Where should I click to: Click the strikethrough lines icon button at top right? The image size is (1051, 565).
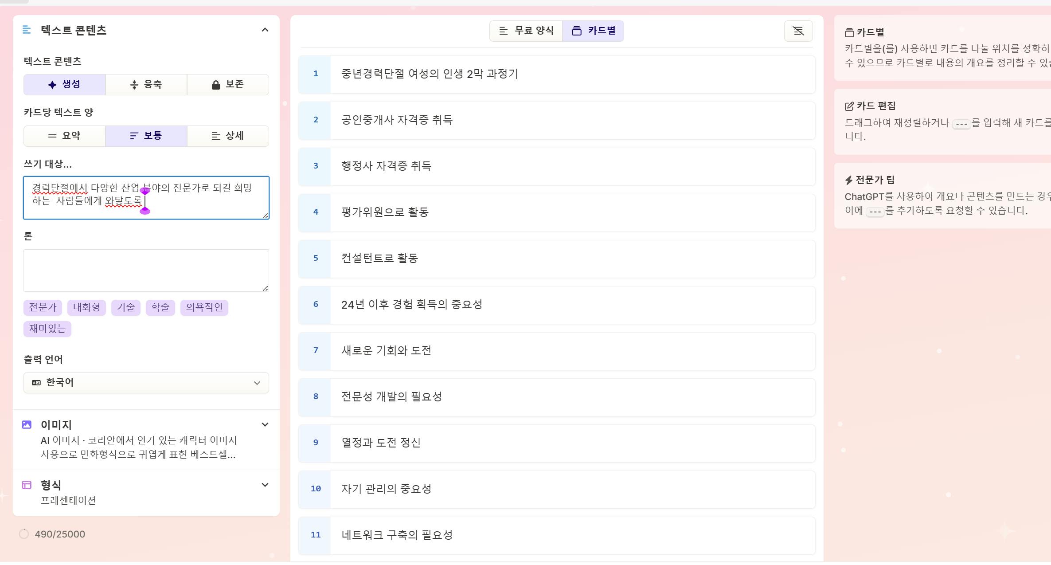click(798, 31)
